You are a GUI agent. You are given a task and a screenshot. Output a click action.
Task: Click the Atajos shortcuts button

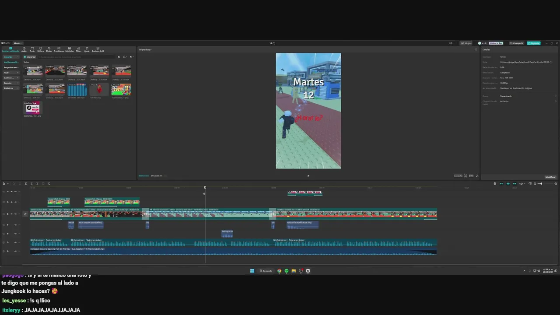pyautogui.click(x=466, y=43)
